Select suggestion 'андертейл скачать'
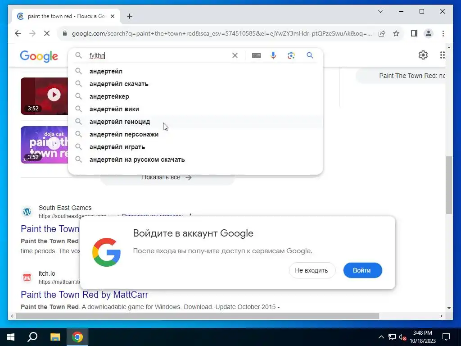Image resolution: width=461 pixels, height=346 pixels. (x=195, y=84)
